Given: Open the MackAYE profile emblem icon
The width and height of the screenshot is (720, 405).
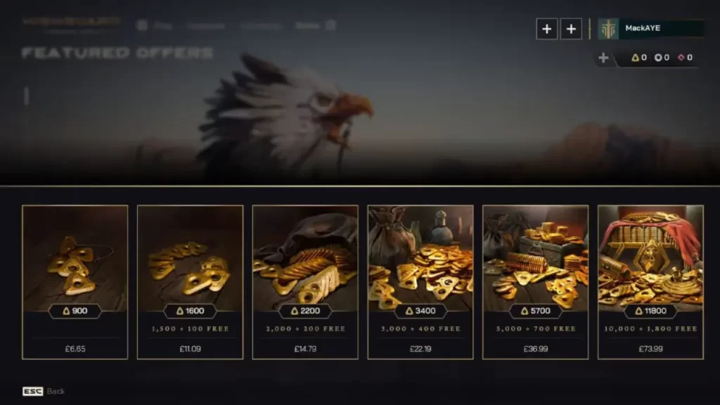Looking at the screenshot, I should pyautogui.click(x=608, y=29).
